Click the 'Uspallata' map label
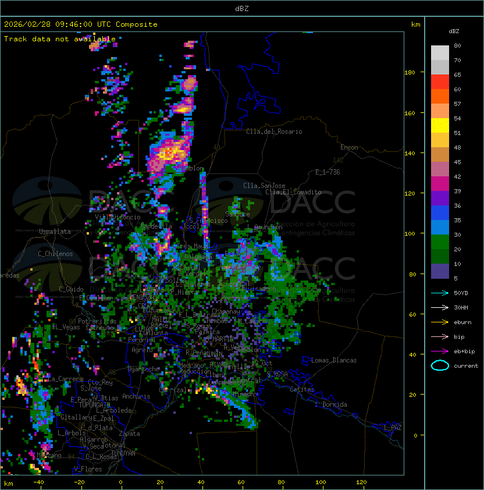 coord(55,232)
